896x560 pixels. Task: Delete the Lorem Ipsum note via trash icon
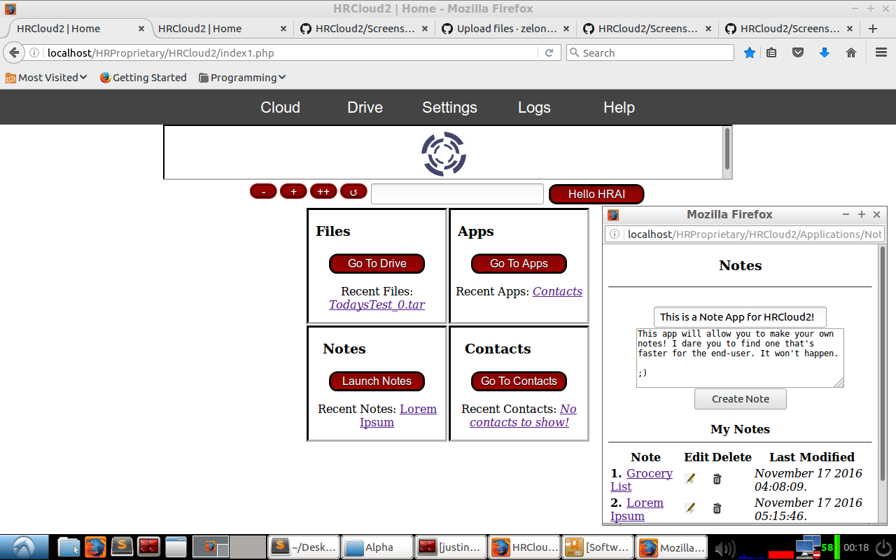pyautogui.click(x=717, y=508)
